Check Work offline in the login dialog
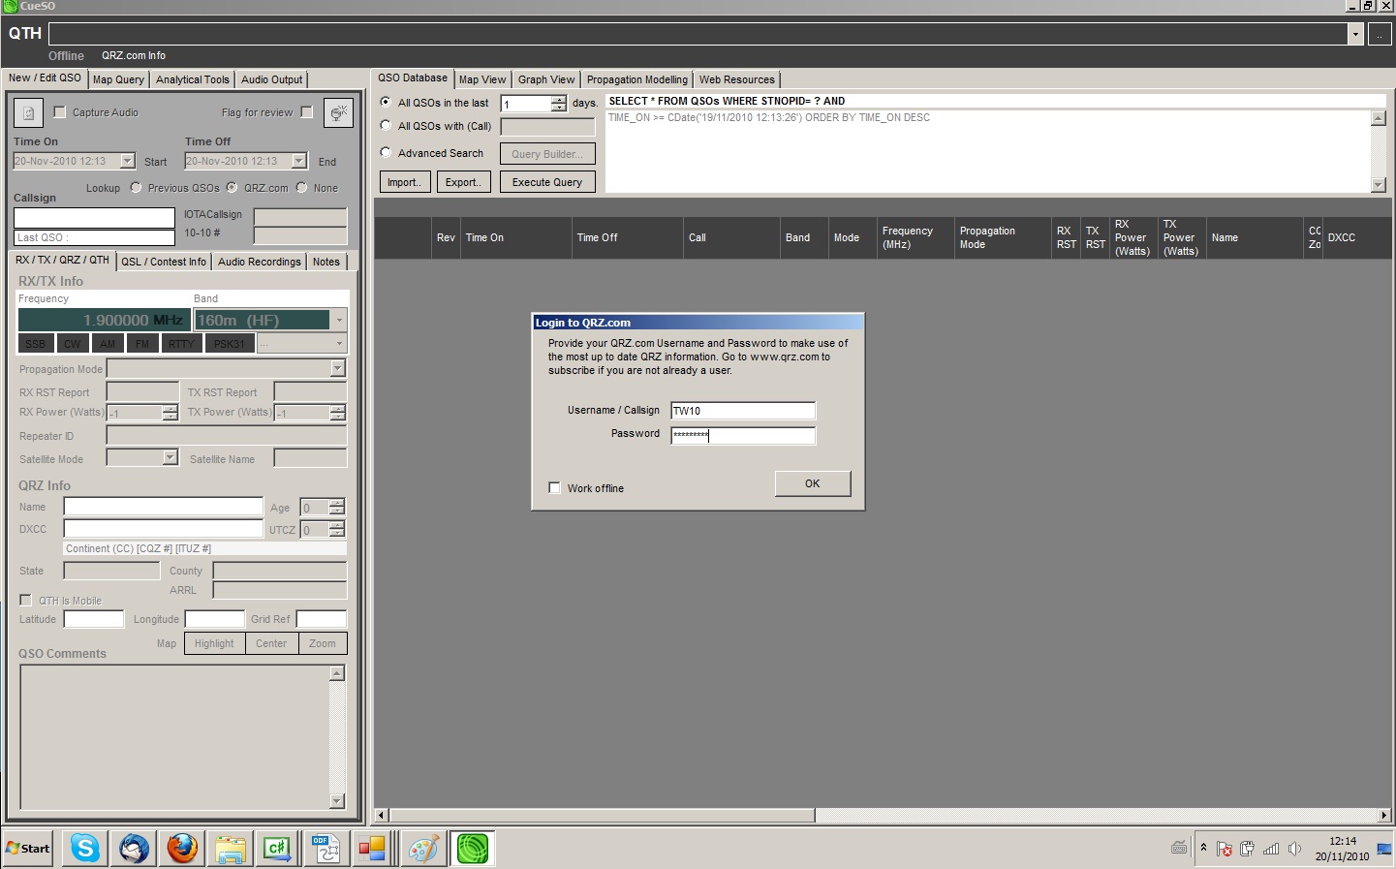 coord(555,488)
